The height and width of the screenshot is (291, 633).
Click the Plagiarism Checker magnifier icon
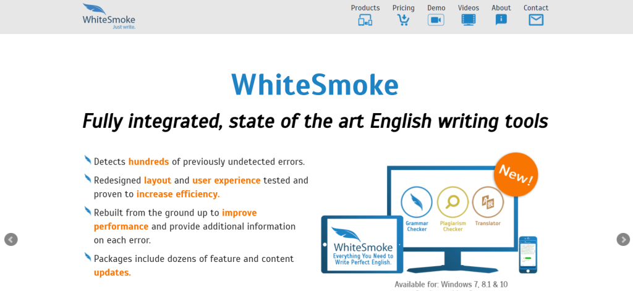[x=452, y=202]
